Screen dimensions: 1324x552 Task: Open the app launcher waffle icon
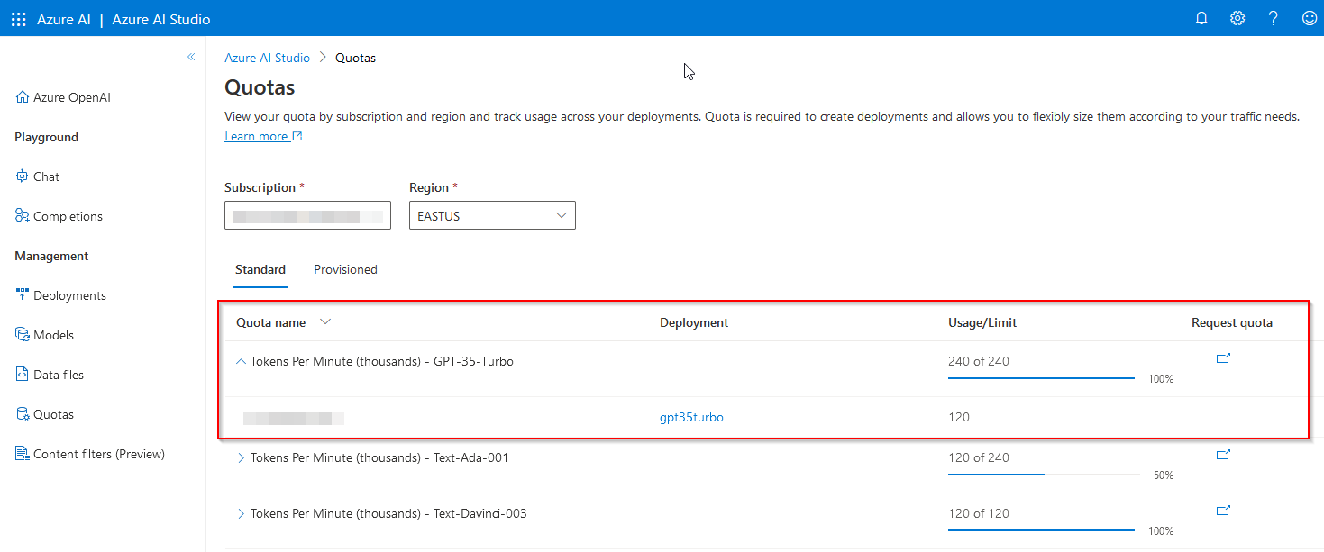[18, 19]
